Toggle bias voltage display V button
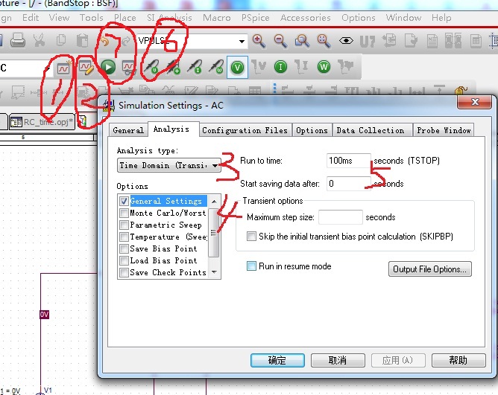Viewport: 498px width, 395px height. pos(237,67)
